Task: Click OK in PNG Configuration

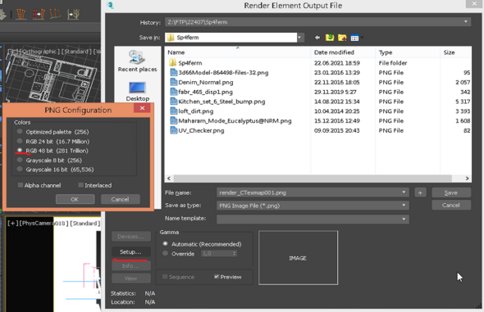Action: (x=75, y=199)
